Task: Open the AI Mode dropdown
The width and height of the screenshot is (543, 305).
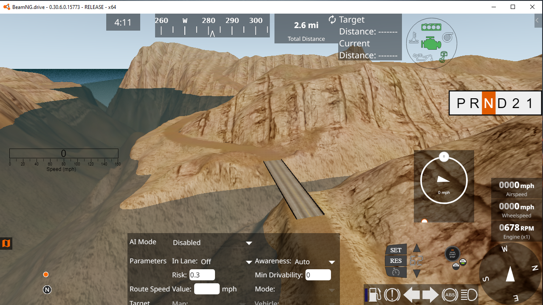Action: pos(212,242)
